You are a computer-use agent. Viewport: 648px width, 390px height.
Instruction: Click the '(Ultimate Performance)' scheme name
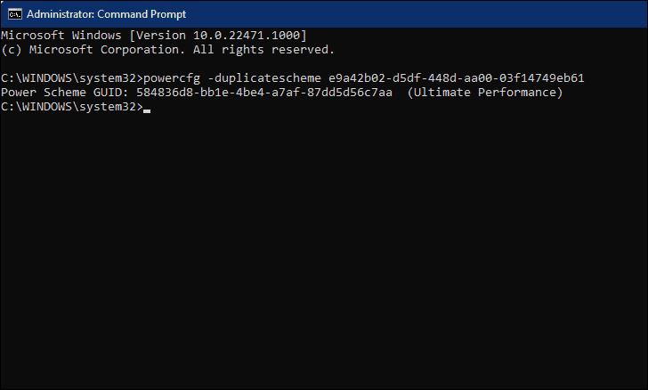tap(485, 93)
